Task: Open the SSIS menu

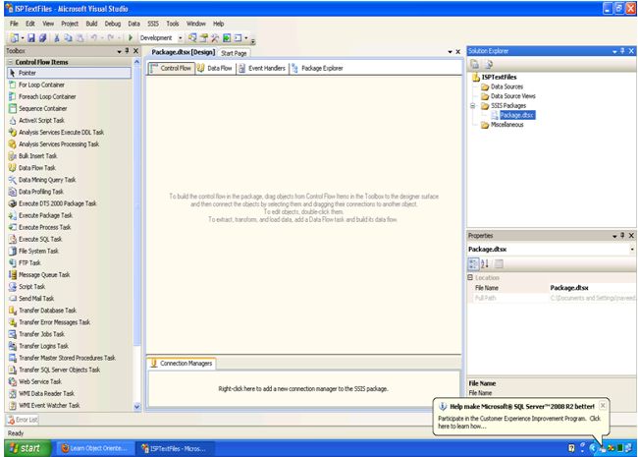Action: [153, 24]
